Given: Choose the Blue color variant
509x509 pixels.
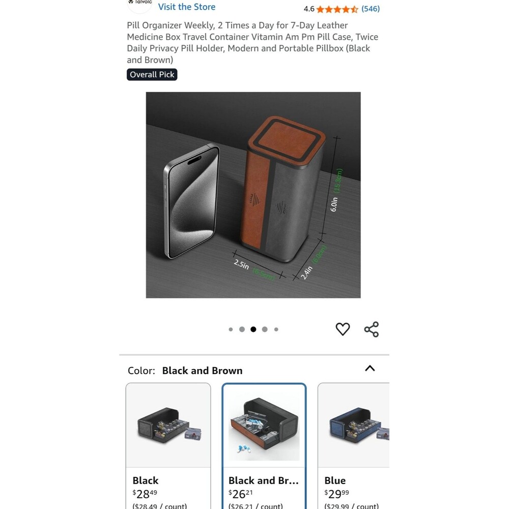Looking at the screenshot, I should pos(354,446).
